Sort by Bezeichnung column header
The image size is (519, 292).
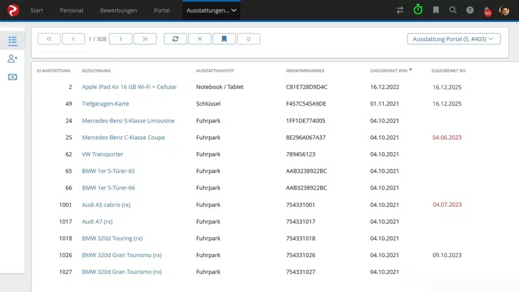[x=96, y=70]
